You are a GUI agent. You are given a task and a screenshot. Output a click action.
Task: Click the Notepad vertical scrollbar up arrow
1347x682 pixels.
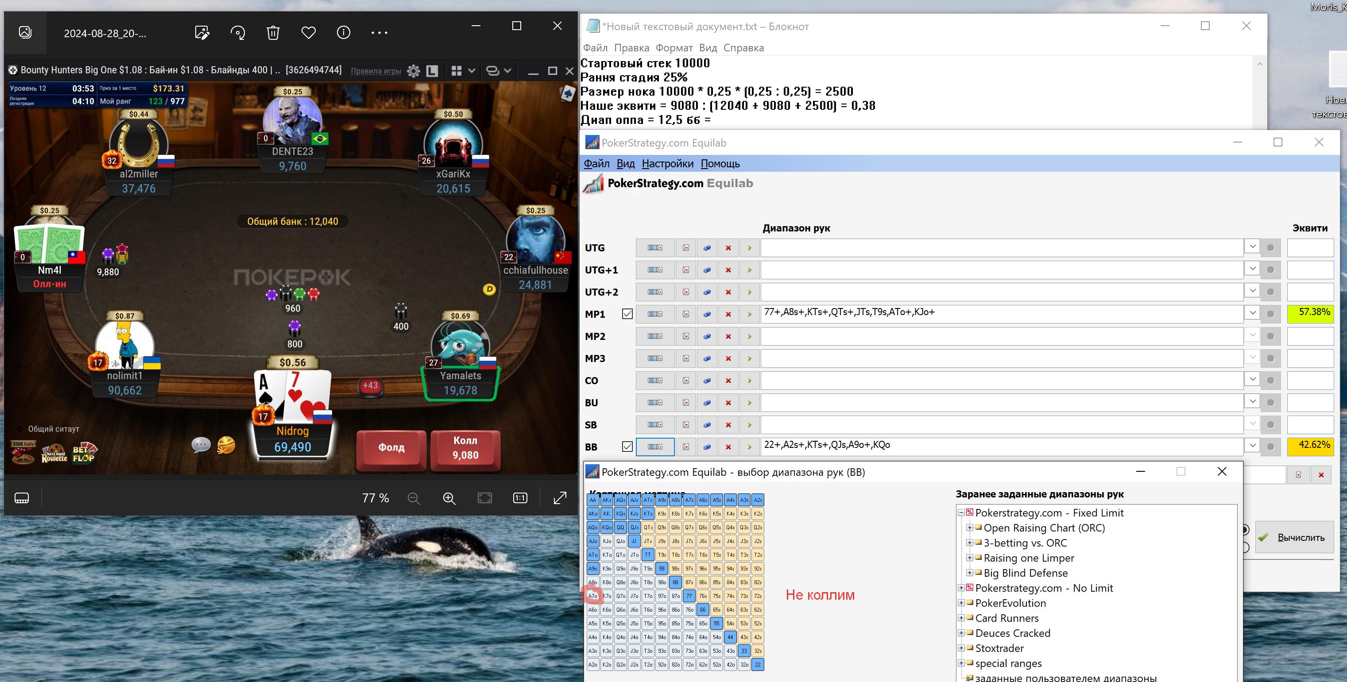coord(1260,64)
